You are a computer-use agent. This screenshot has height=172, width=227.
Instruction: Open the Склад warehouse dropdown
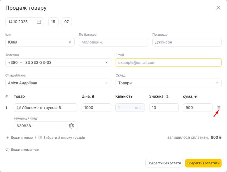point(168,83)
